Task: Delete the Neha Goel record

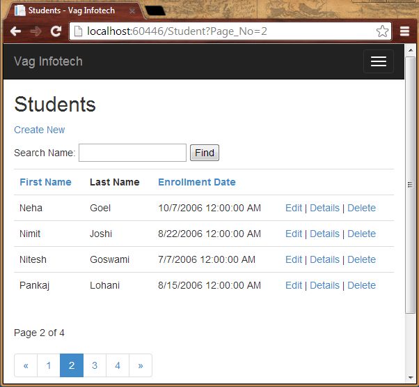Action: pos(361,208)
